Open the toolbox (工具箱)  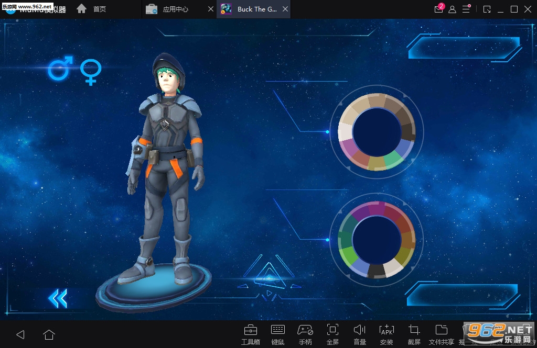(251, 334)
